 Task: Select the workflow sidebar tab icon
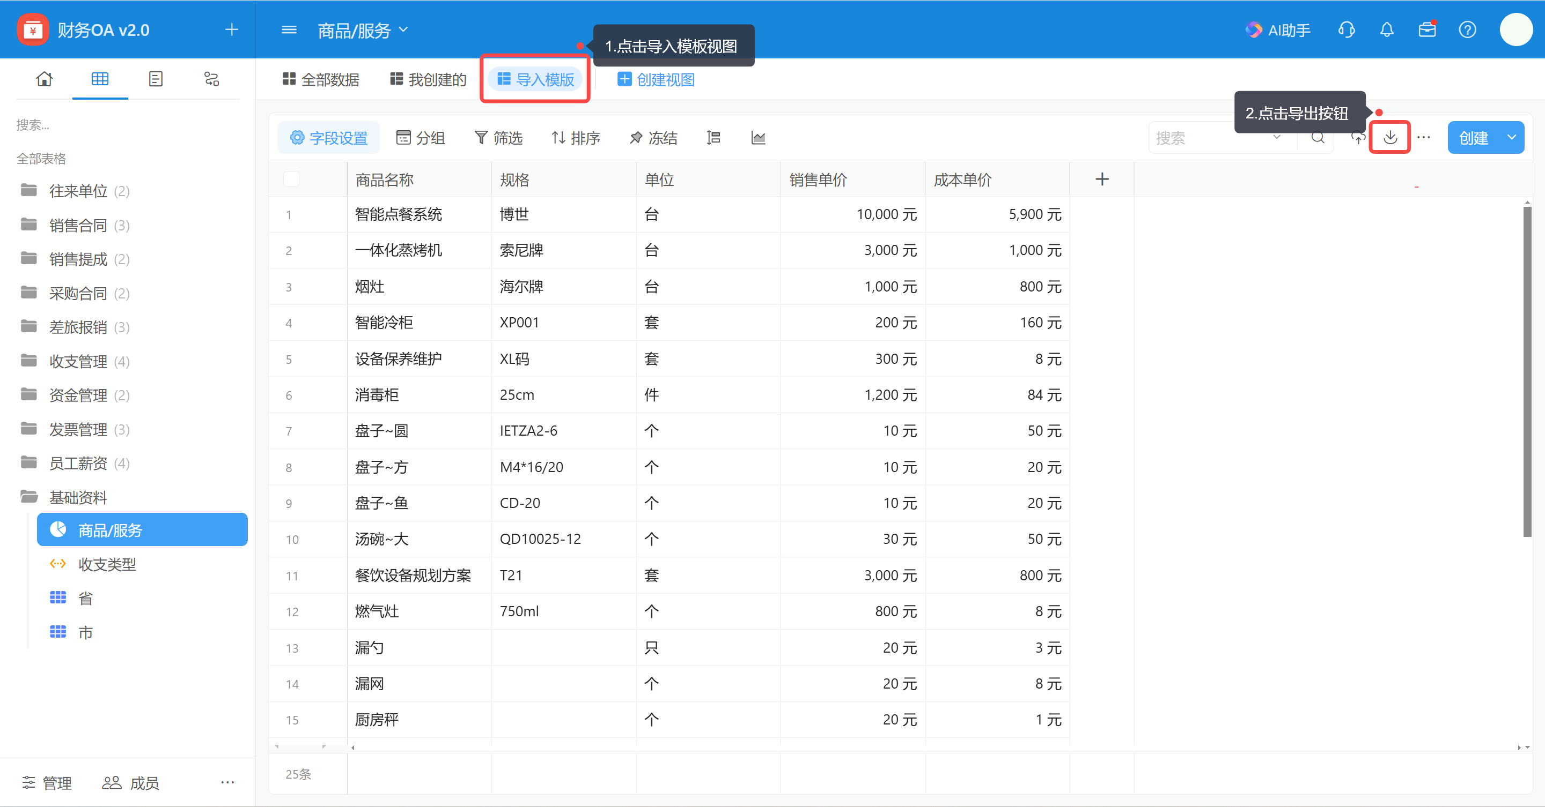(212, 78)
